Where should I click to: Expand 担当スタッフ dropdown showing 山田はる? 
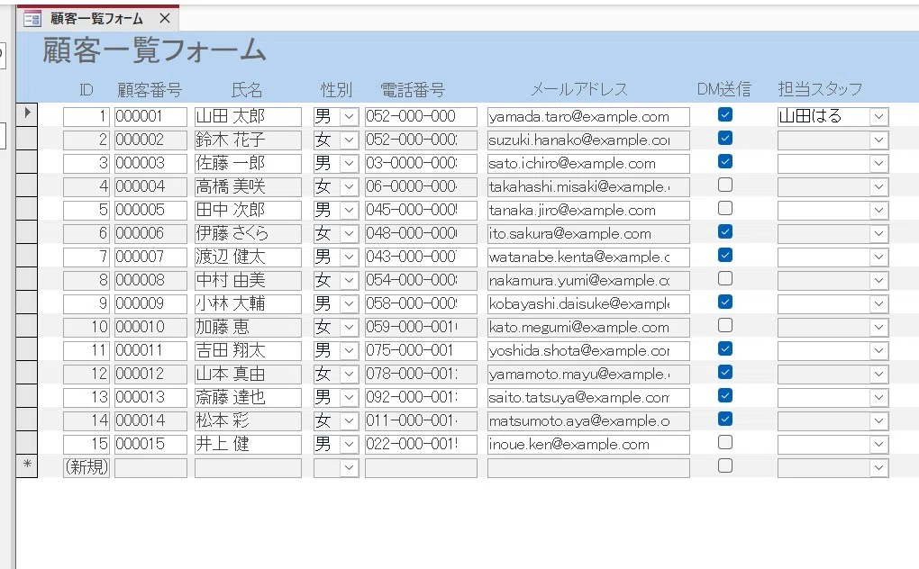click(x=879, y=116)
